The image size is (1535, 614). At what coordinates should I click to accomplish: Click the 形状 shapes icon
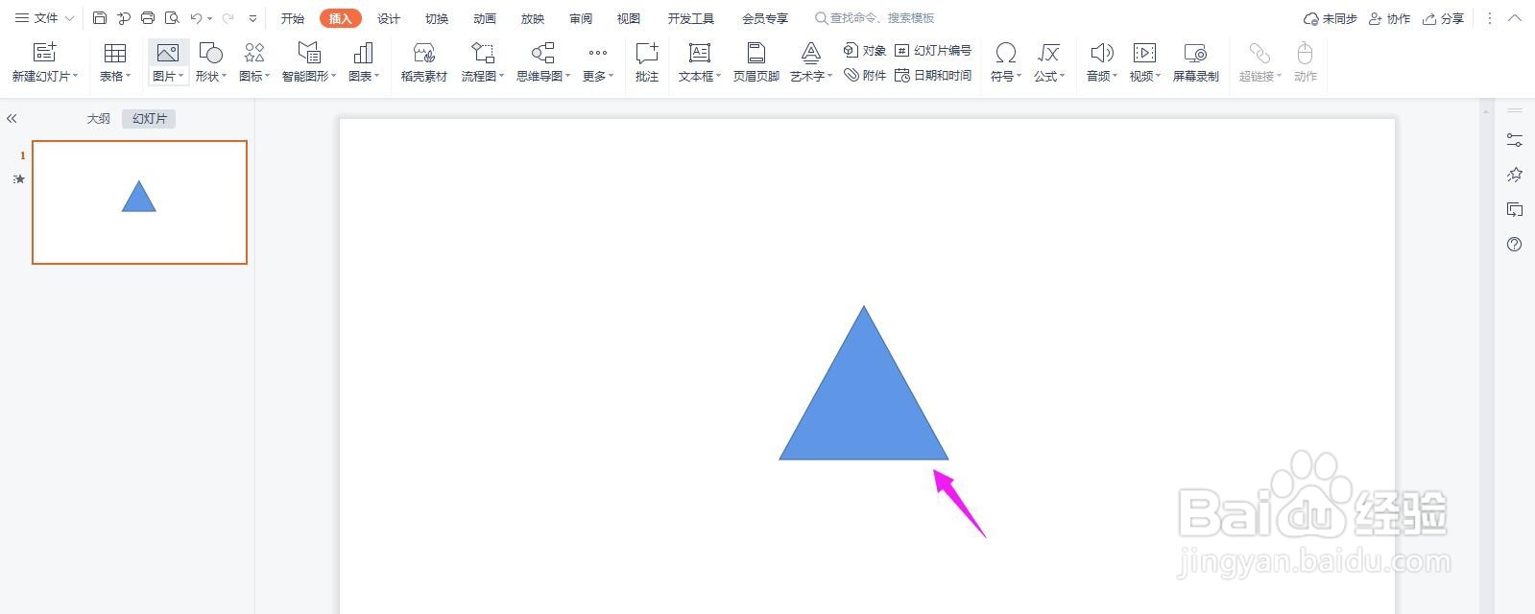(x=210, y=53)
